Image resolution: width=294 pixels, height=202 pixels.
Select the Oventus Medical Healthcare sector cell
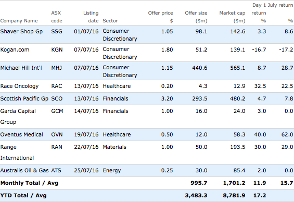[117, 134]
